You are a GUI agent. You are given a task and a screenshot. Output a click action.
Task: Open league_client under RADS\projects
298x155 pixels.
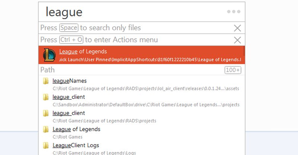point(142,117)
